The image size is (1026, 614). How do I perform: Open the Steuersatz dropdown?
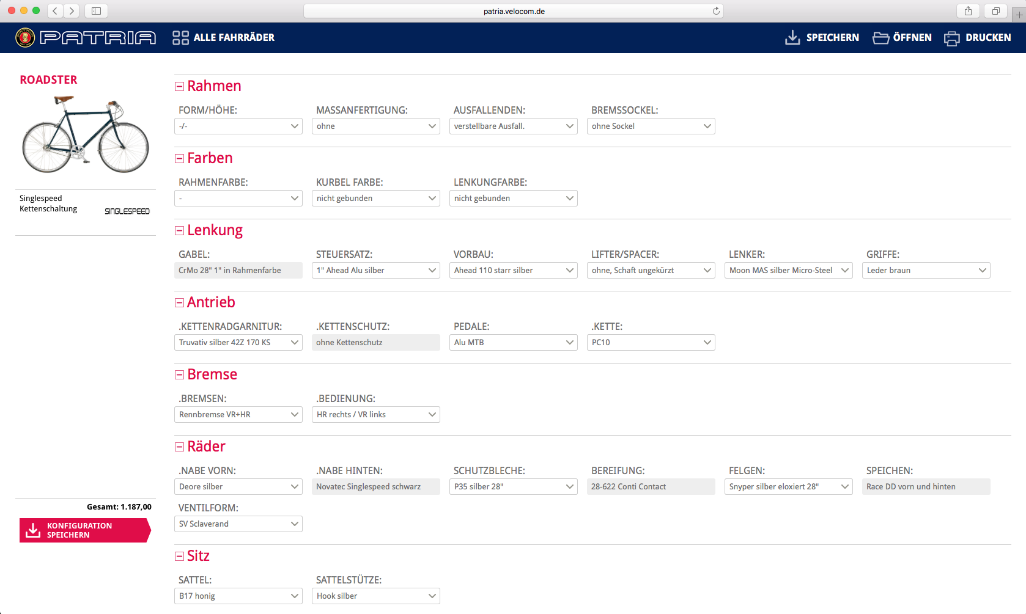click(376, 271)
